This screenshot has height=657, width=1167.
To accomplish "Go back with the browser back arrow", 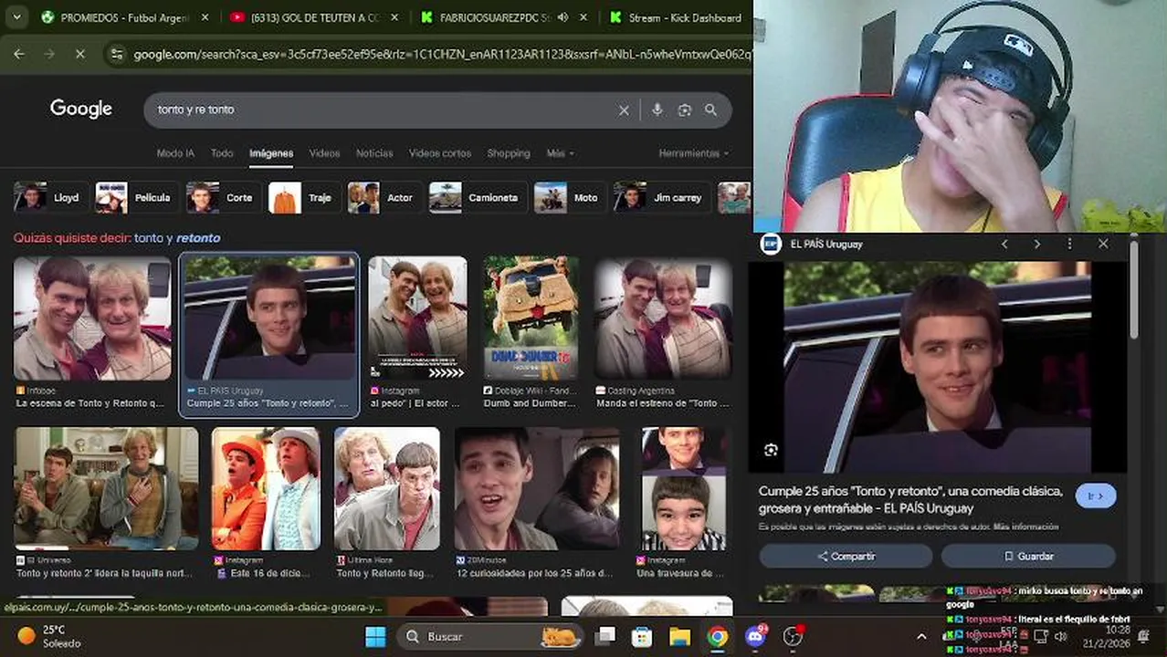I will [19, 54].
